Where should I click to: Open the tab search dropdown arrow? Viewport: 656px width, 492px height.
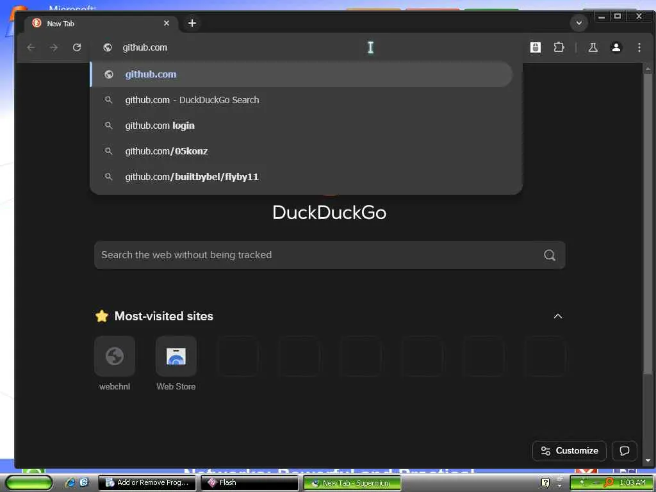(579, 23)
